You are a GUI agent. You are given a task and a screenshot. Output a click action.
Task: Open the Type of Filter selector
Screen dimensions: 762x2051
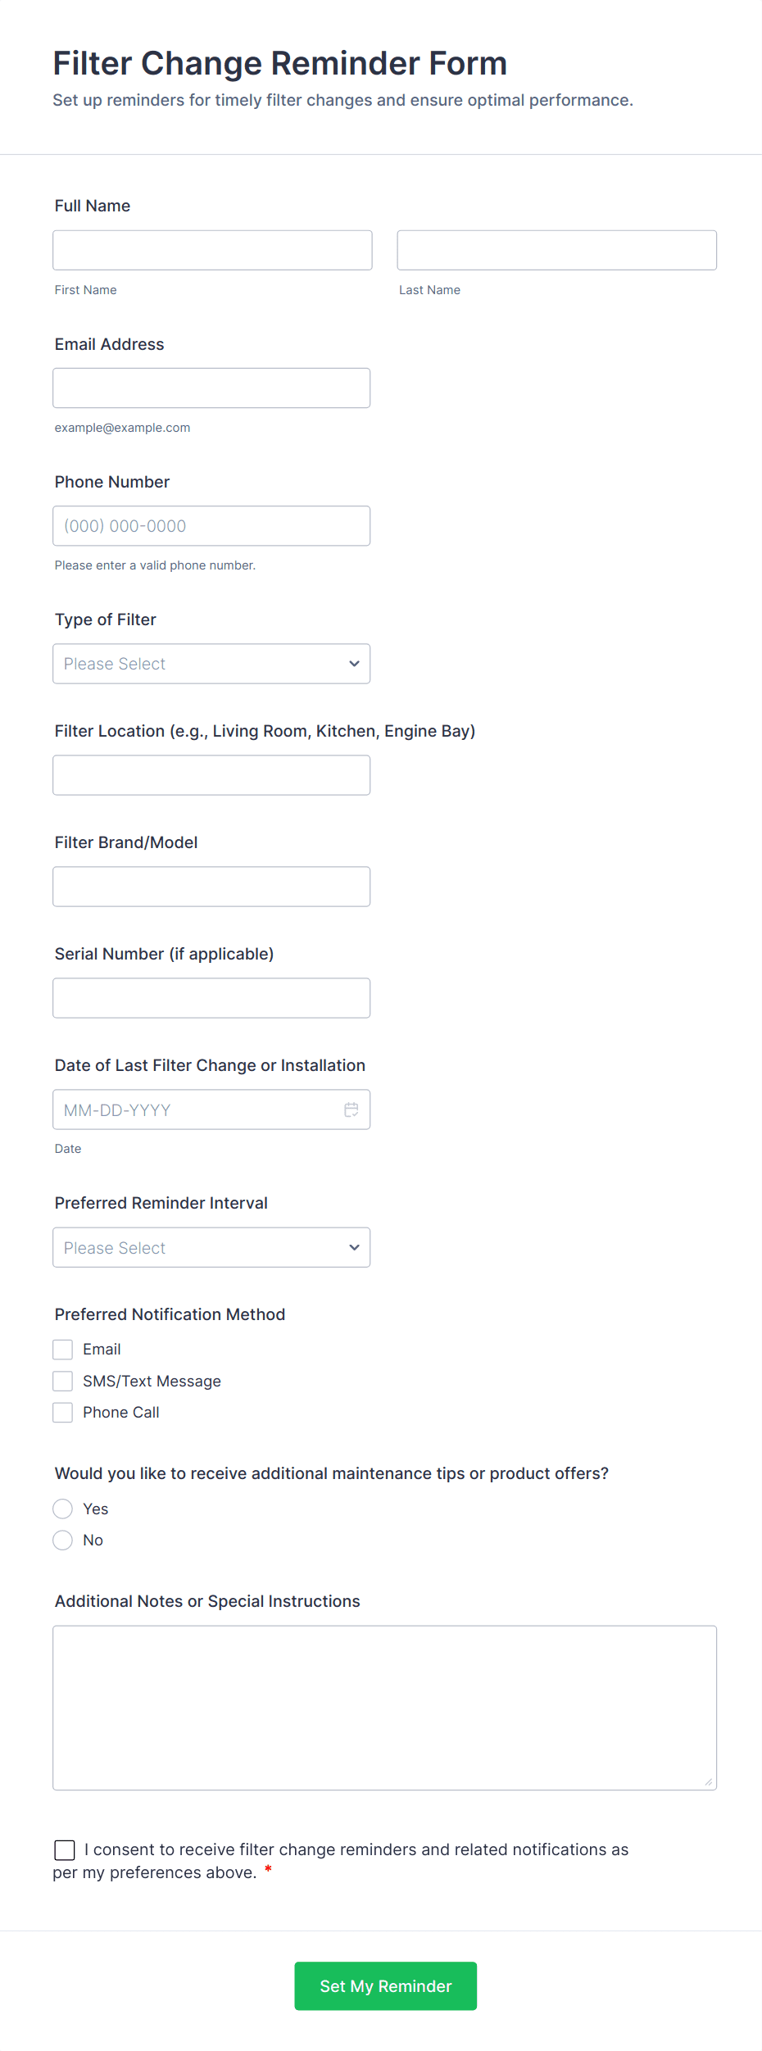pyautogui.click(x=211, y=664)
